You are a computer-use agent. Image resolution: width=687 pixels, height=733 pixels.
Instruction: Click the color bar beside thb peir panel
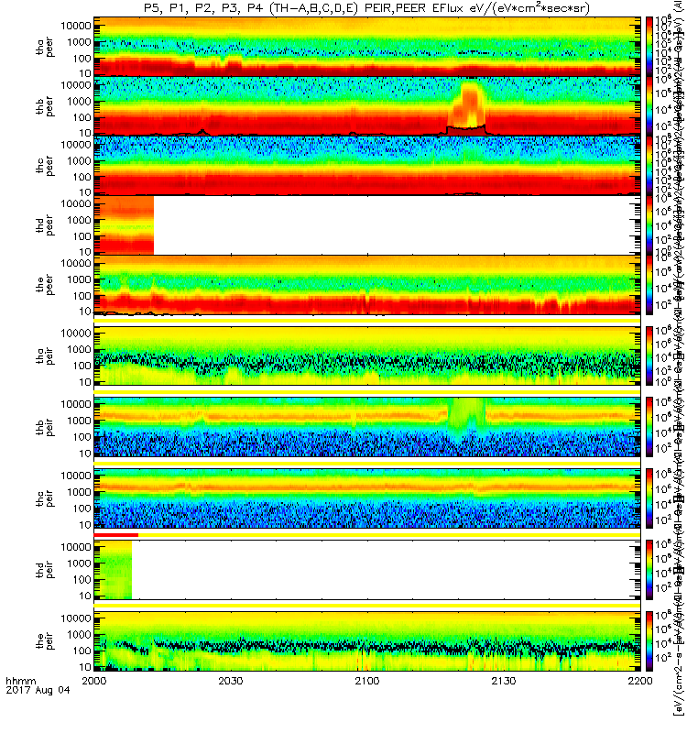point(649,427)
